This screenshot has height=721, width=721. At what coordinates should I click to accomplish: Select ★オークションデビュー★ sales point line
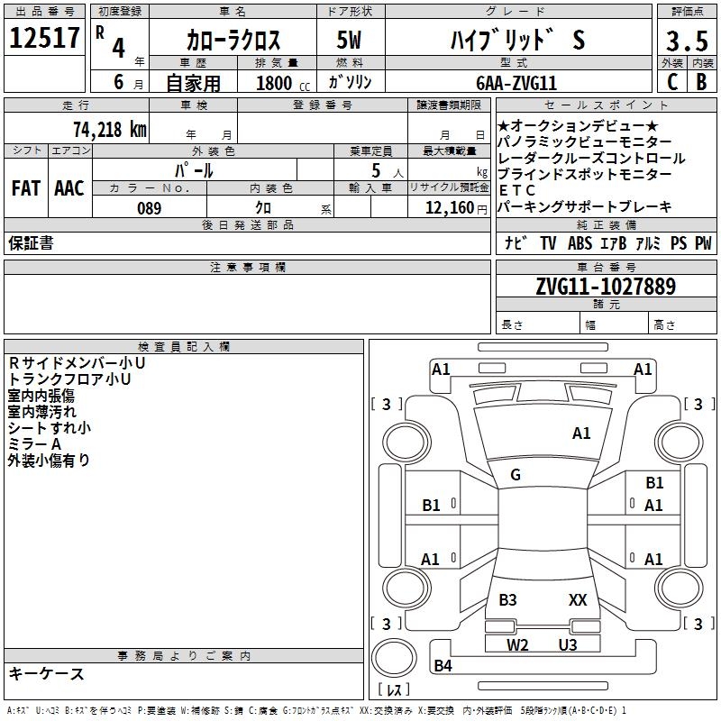click(x=579, y=125)
